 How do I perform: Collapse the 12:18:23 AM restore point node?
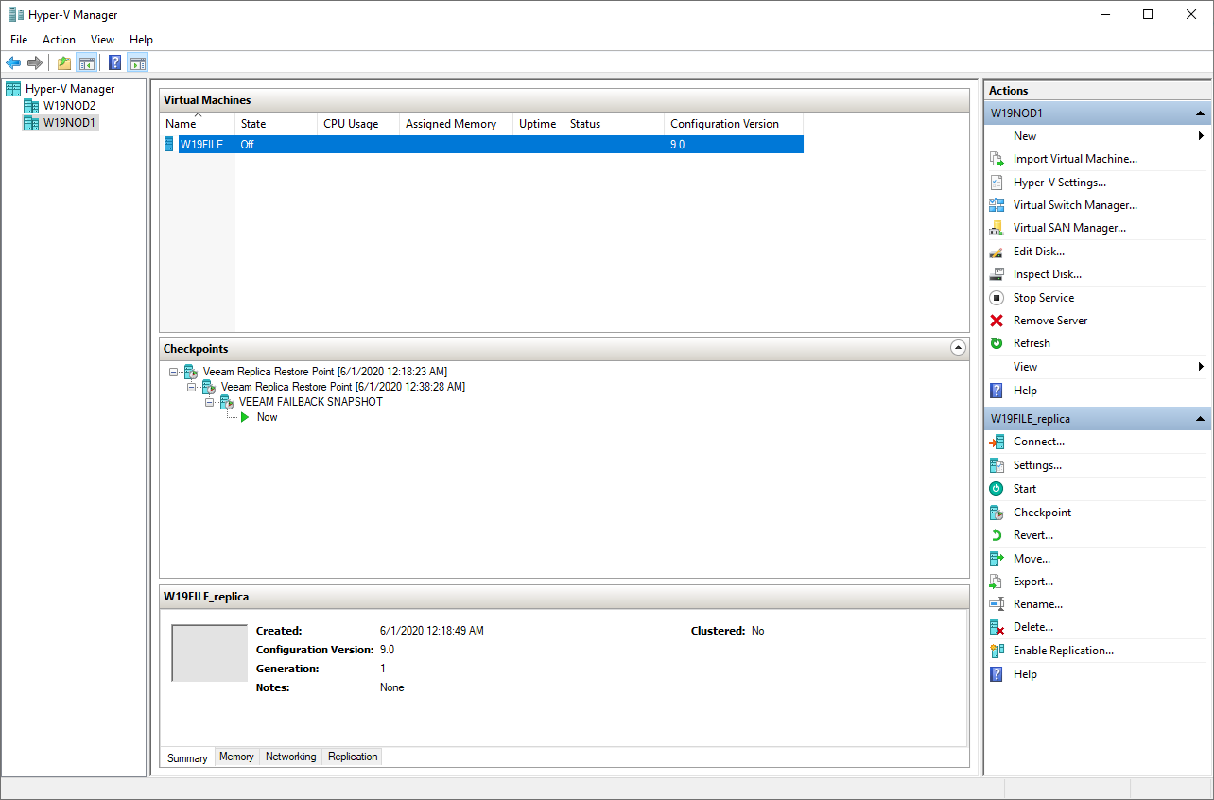(x=174, y=372)
